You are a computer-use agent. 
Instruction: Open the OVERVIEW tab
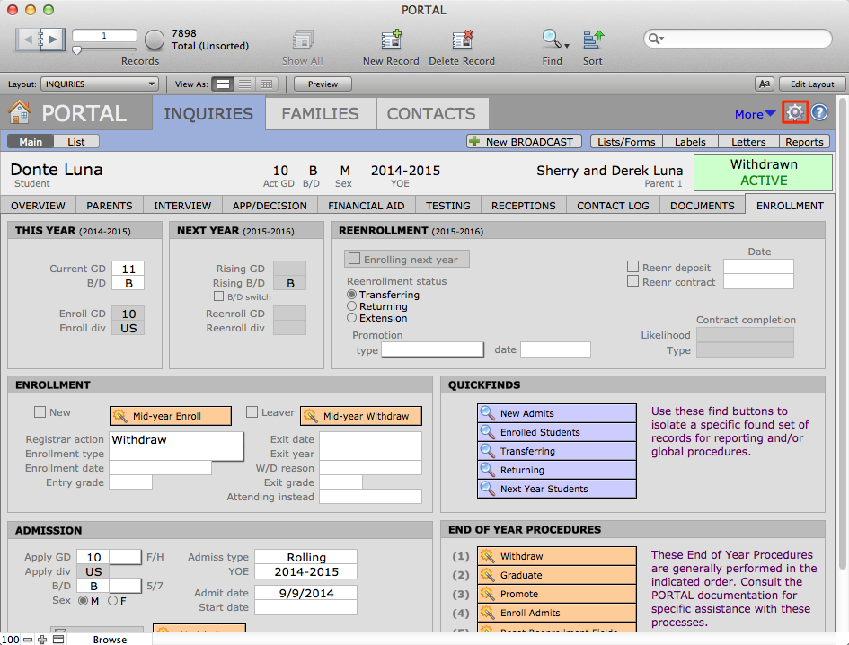pyautogui.click(x=38, y=206)
